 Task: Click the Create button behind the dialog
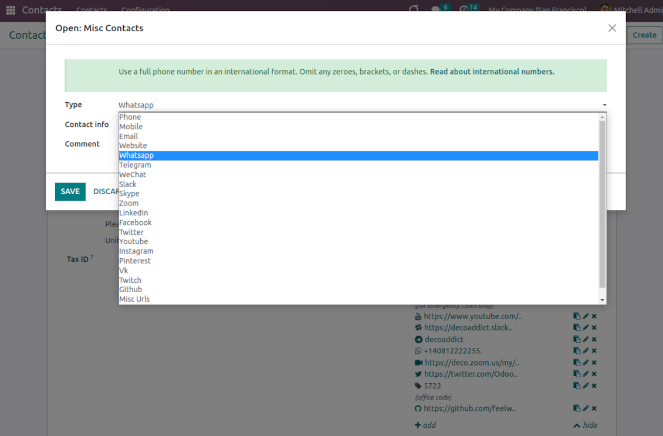point(644,35)
